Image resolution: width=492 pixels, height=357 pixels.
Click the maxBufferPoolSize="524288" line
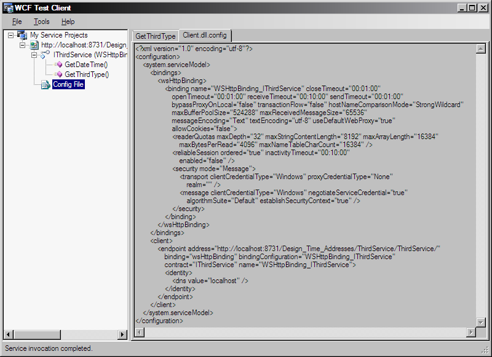(269, 113)
